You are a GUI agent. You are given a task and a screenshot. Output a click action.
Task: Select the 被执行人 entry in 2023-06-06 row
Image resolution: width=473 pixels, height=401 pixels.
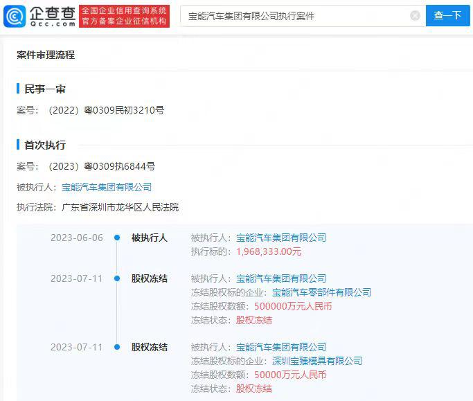pos(150,238)
